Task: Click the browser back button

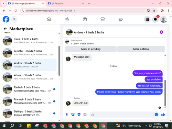Action: click(x=4, y=11)
